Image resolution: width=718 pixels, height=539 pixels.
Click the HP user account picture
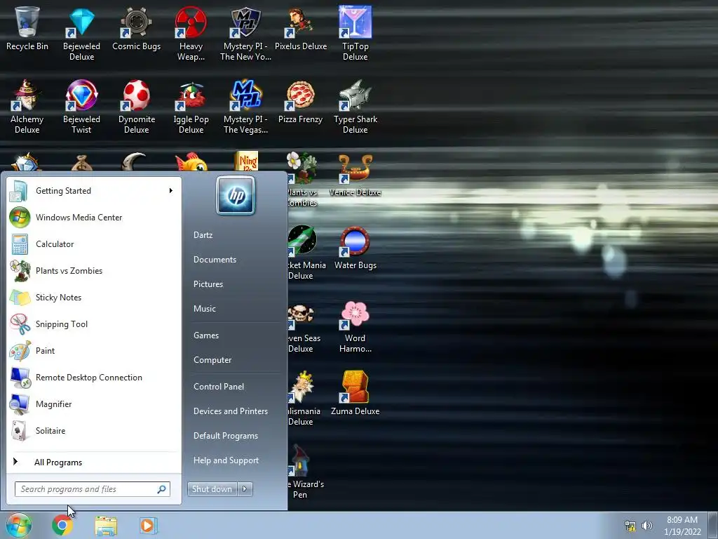(x=236, y=196)
